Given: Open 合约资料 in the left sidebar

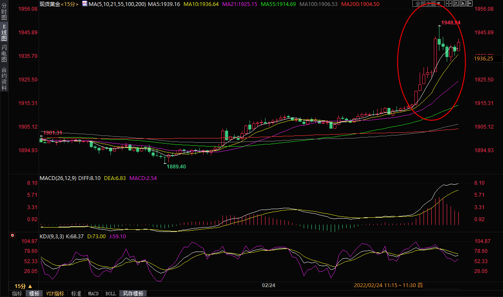Looking at the screenshot, I should [x=4, y=78].
